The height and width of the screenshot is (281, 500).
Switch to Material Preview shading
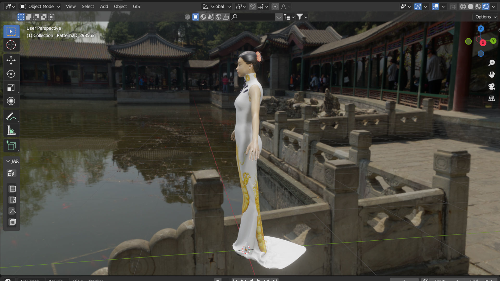(x=478, y=7)
